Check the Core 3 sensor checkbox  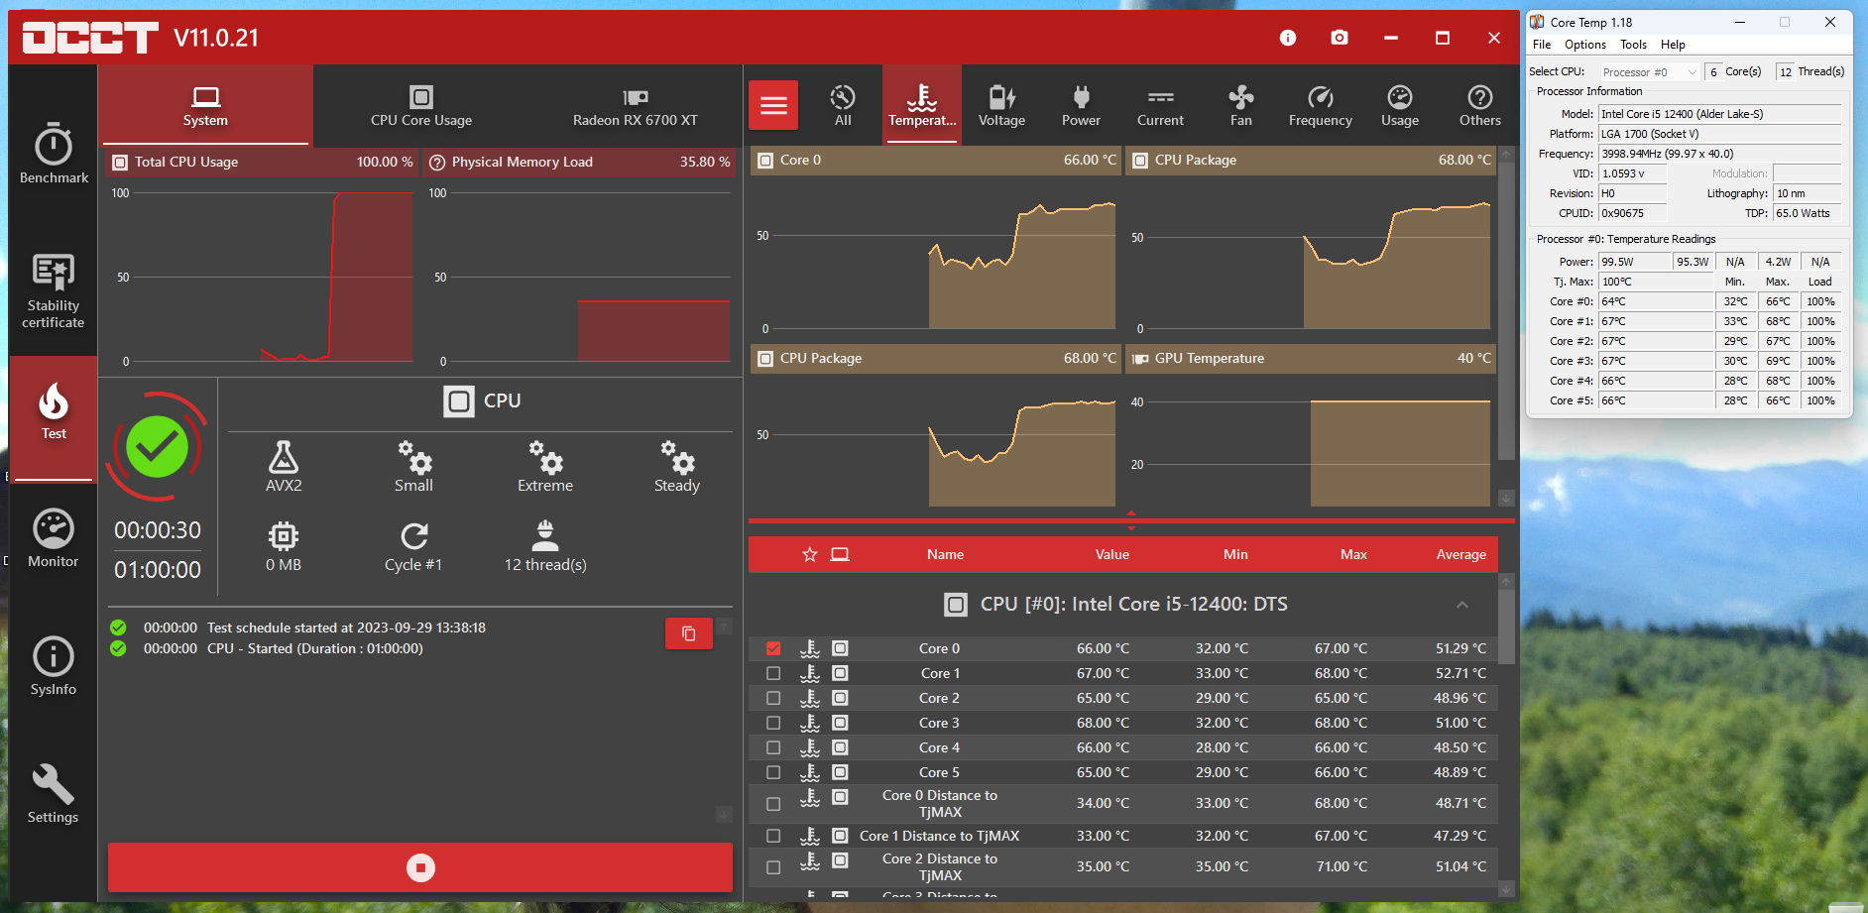[773, 723]
